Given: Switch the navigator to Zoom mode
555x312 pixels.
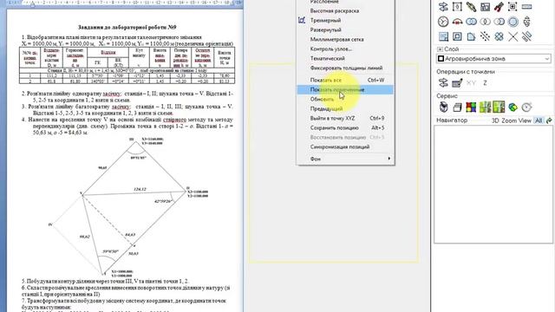Looking at the screenshot, I should pyautogui.click(x=509, y=120).
